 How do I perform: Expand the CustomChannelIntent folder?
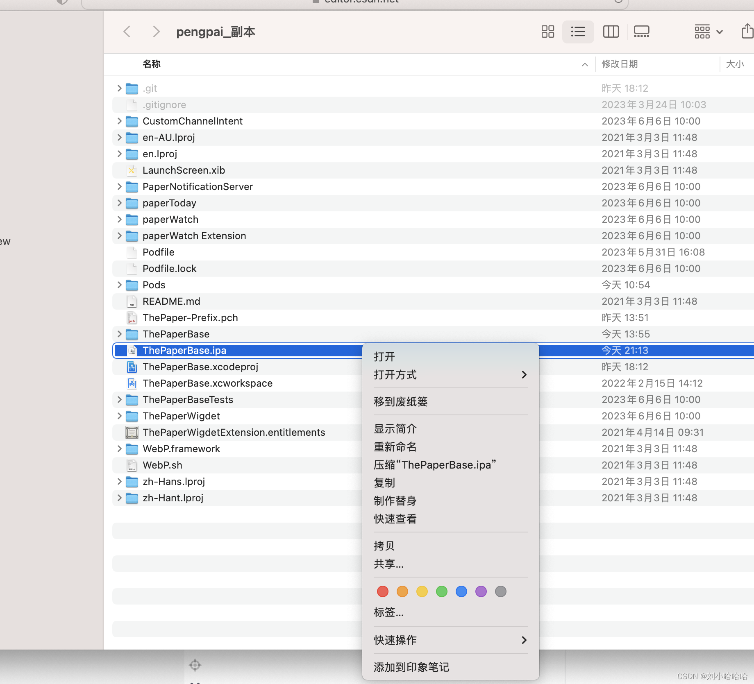(x=119, y=121)
